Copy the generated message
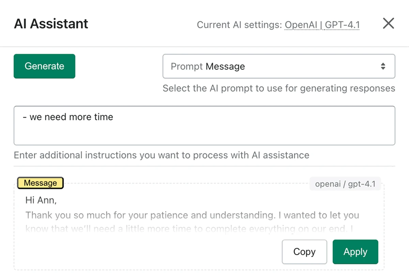The height and width of the screenshot is (273, 409). (304, 252)
